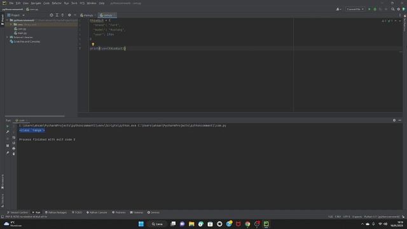Open Run panel settings gear

pos(394,120)
